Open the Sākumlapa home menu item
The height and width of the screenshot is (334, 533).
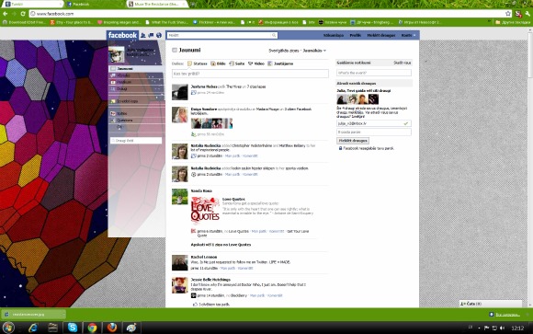[333, 35]
